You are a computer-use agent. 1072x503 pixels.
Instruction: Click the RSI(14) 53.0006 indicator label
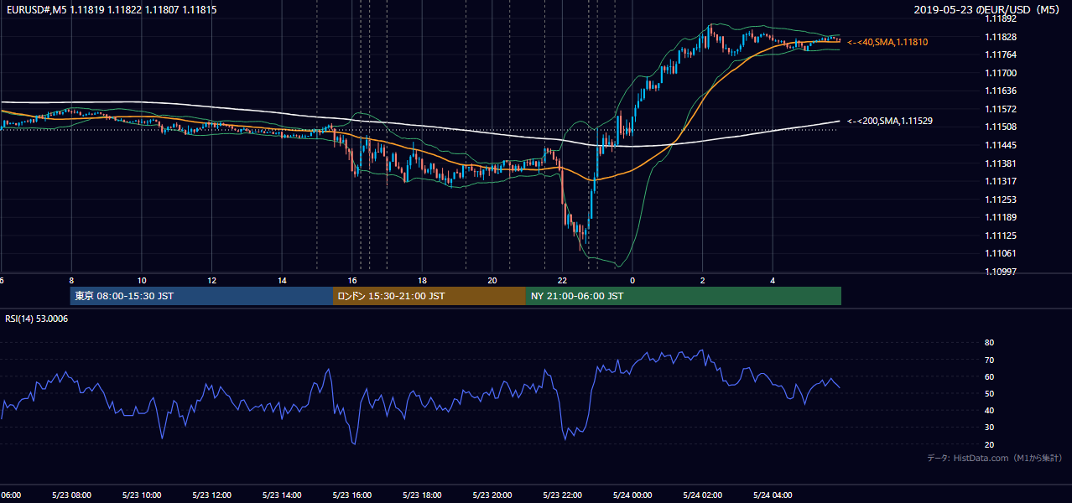point(37,319)
